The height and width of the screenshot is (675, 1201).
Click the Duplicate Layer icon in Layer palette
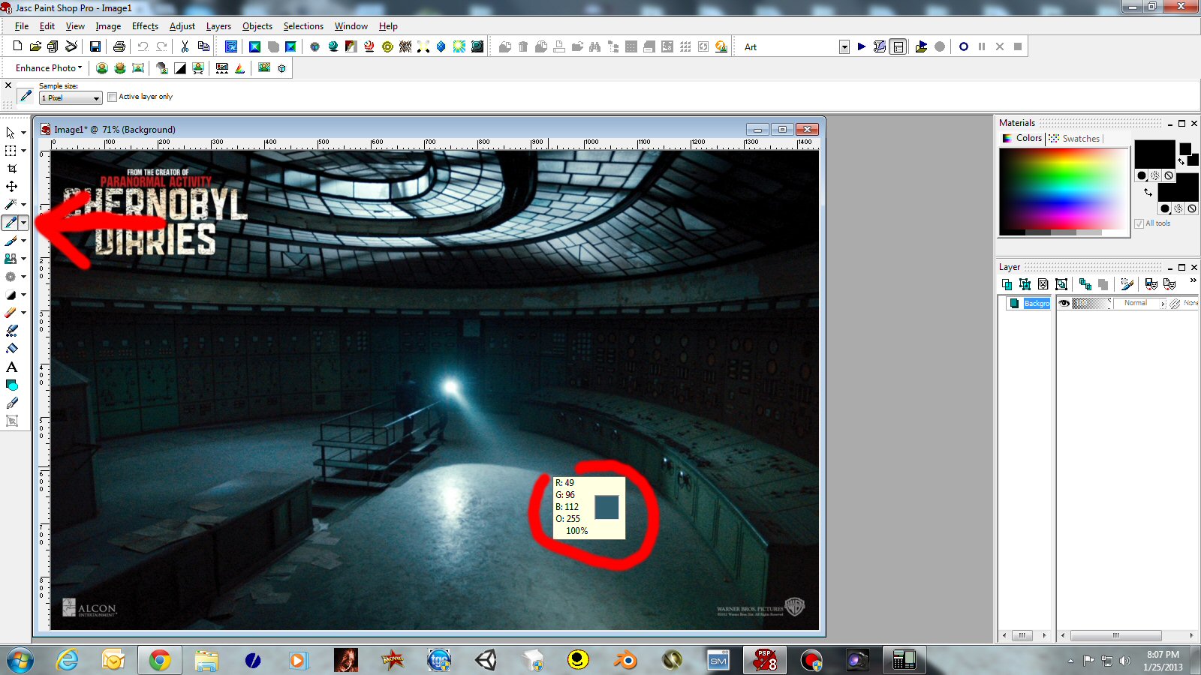coord(1085,284)
